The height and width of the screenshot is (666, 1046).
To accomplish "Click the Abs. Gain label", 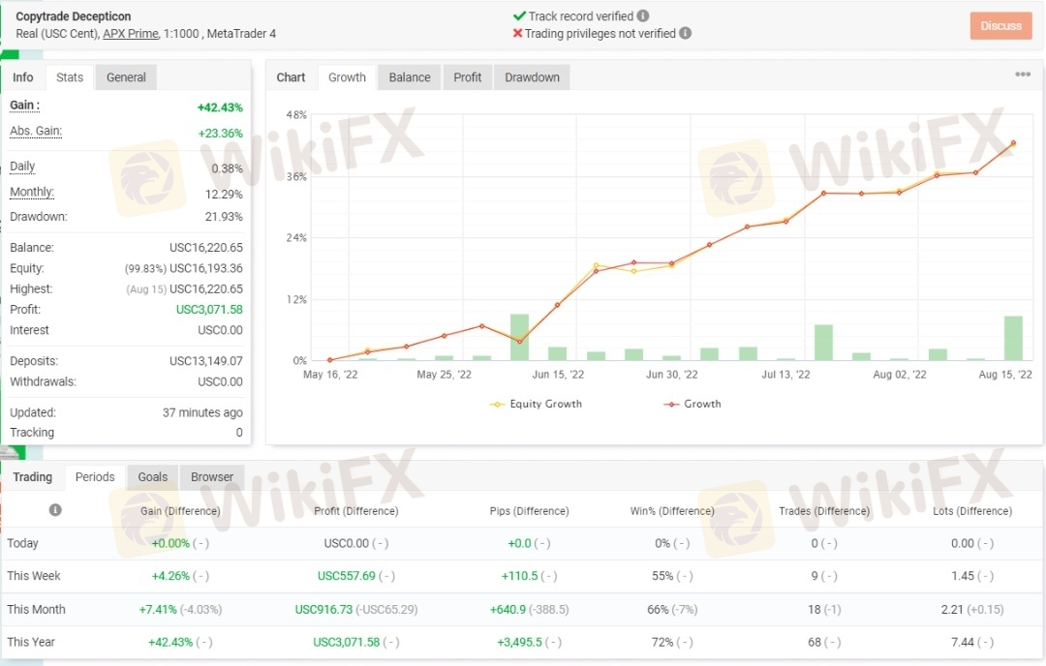I will point(36,132).
